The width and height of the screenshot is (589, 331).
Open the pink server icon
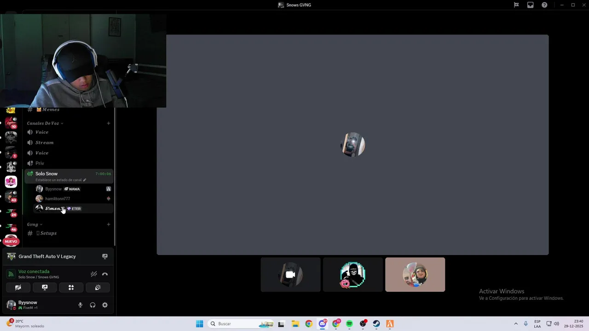(x=11, y=182)
